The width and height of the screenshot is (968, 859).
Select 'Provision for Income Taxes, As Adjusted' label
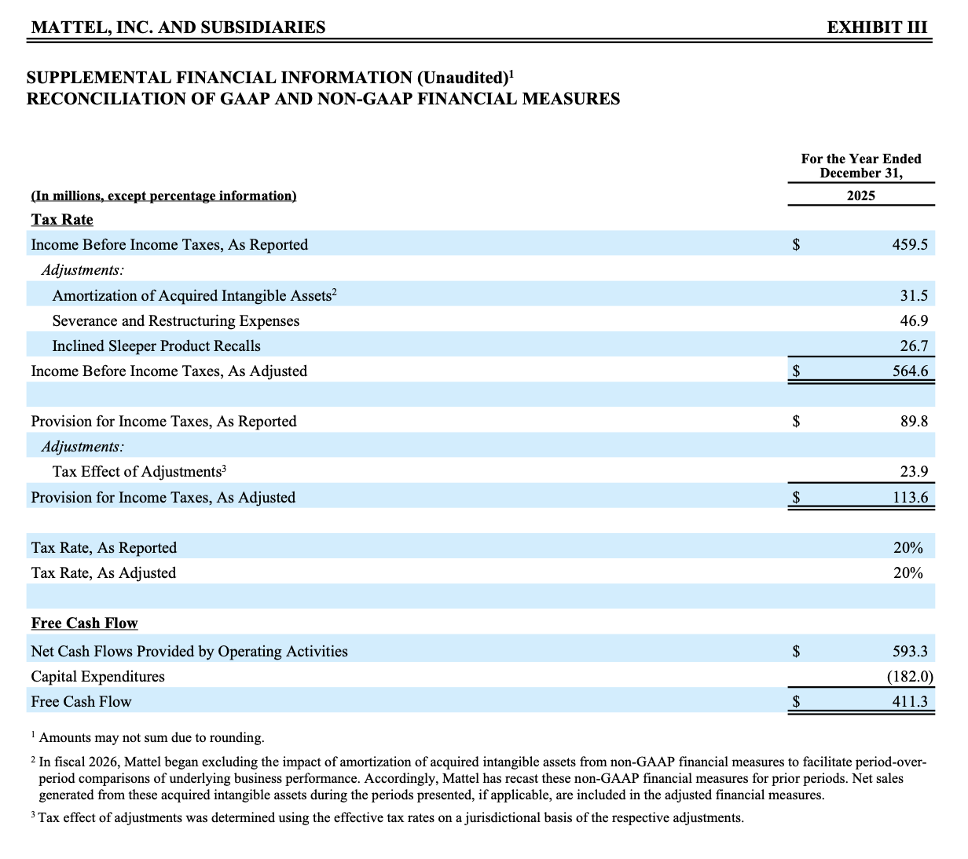click(163, 498)
